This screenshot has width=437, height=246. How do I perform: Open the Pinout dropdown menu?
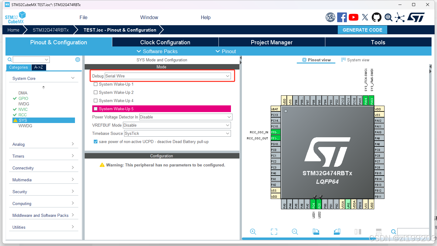click(x=225, y=51)
